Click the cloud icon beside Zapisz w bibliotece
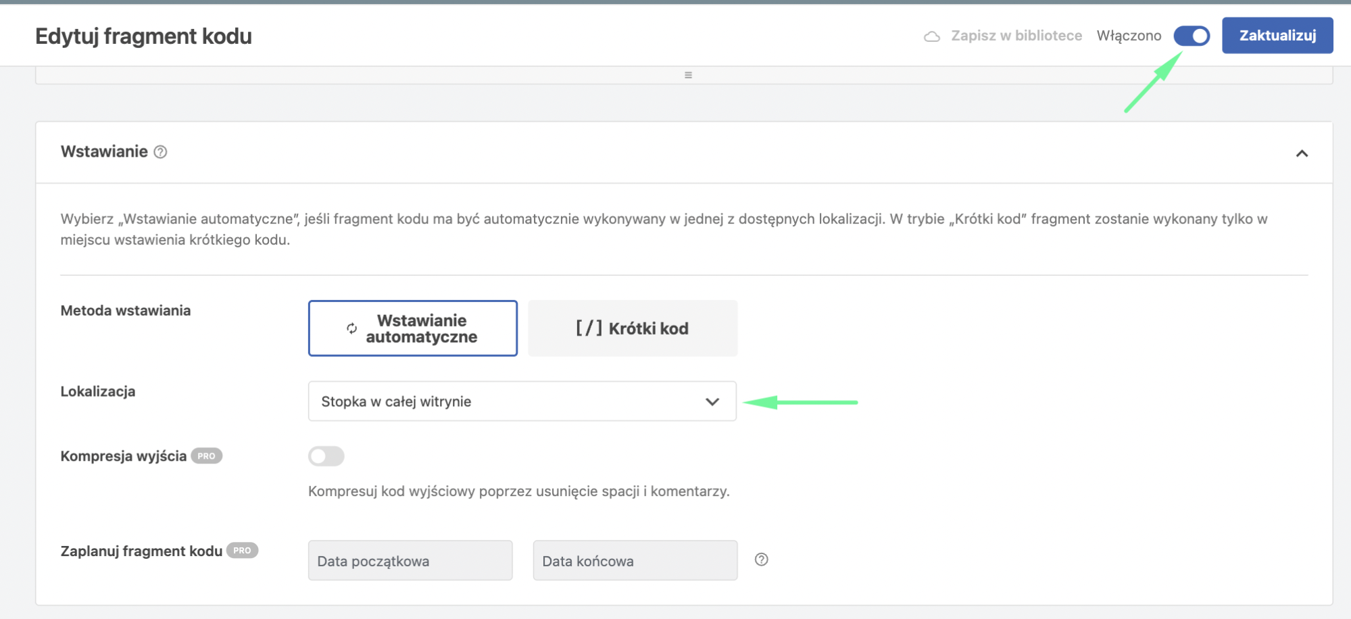The width and height of the screenshot is (1351, 619). point(931,36)
